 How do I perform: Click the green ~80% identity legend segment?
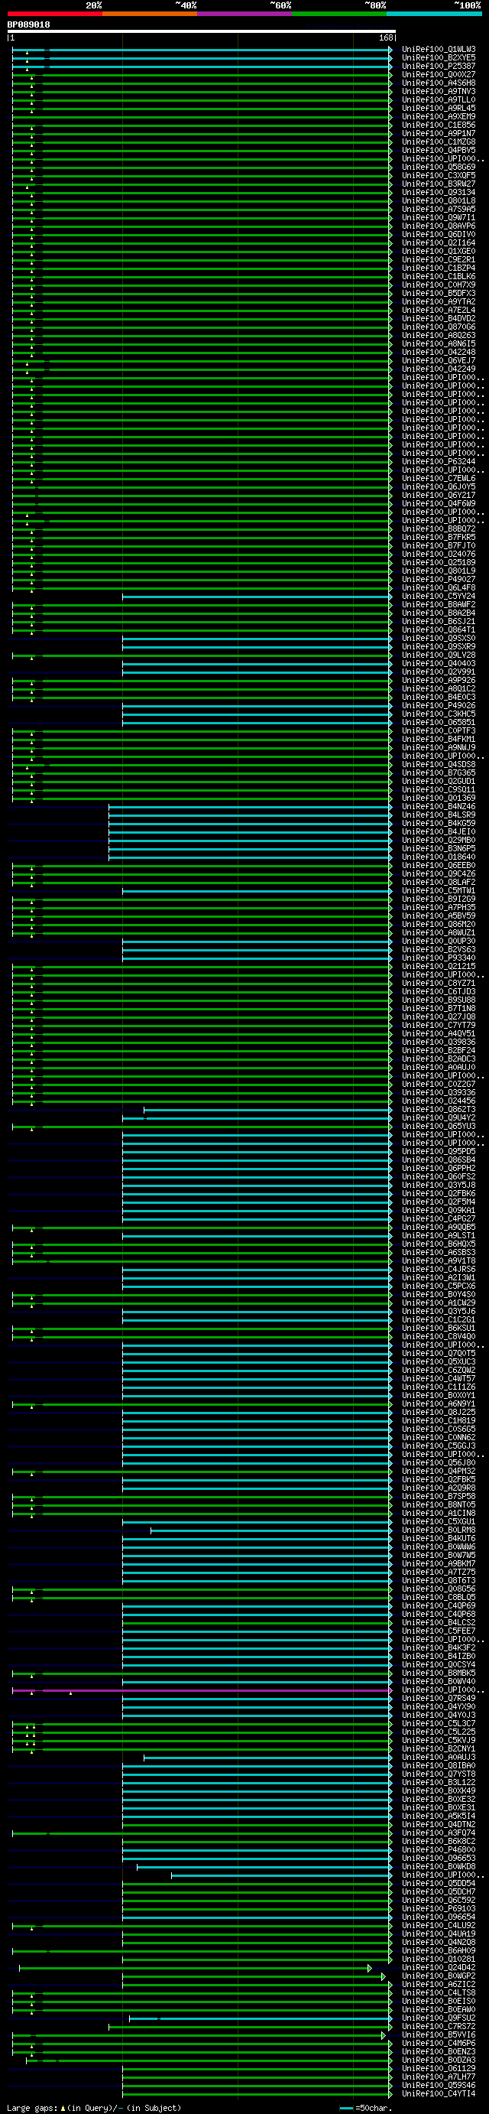click(x=338, y=14)
